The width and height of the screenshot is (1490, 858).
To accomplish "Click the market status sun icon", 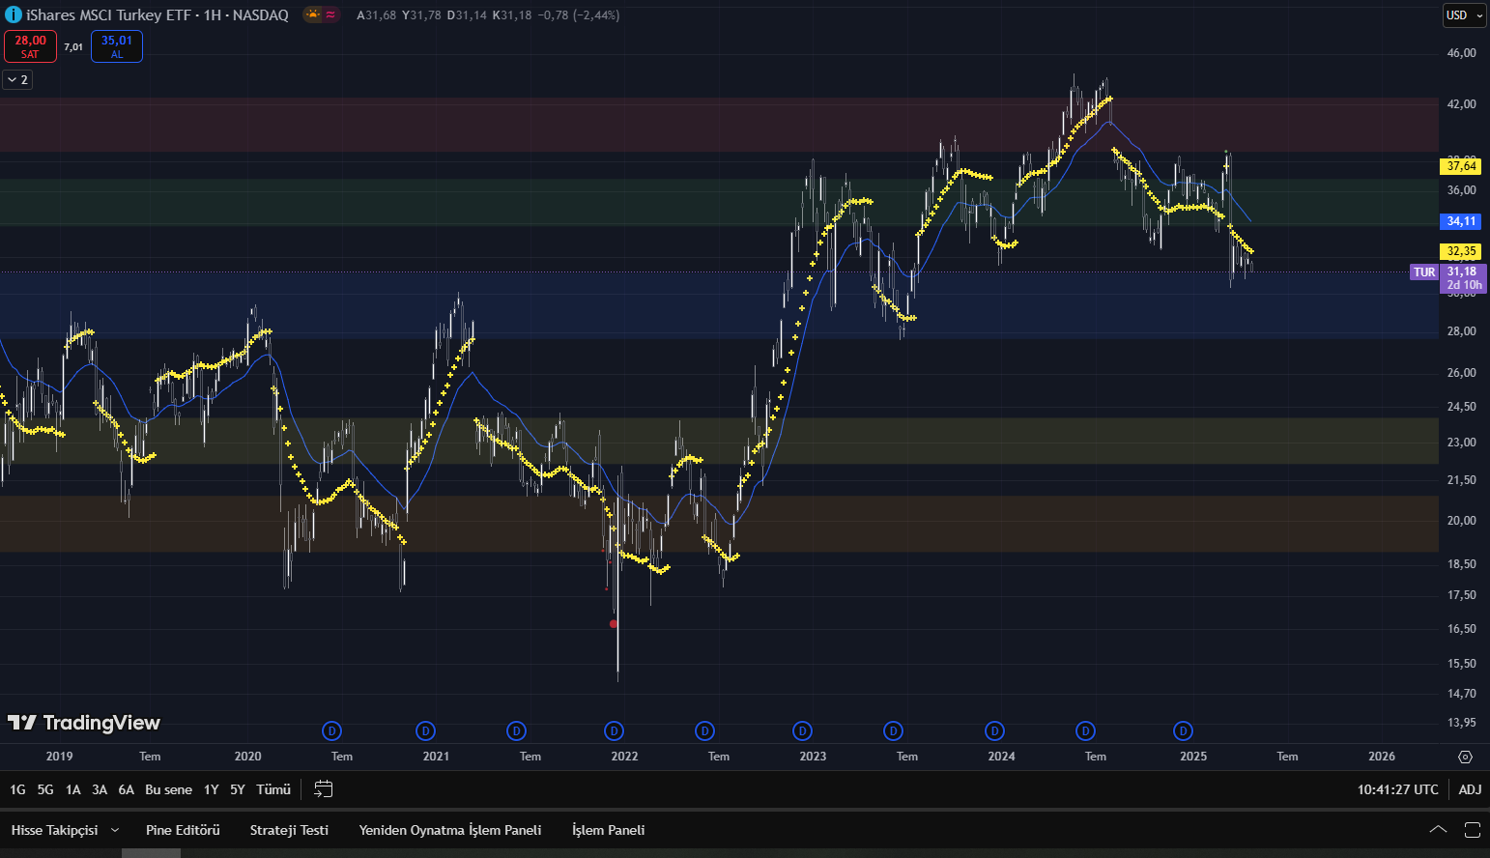I will [x=313, y=14].
